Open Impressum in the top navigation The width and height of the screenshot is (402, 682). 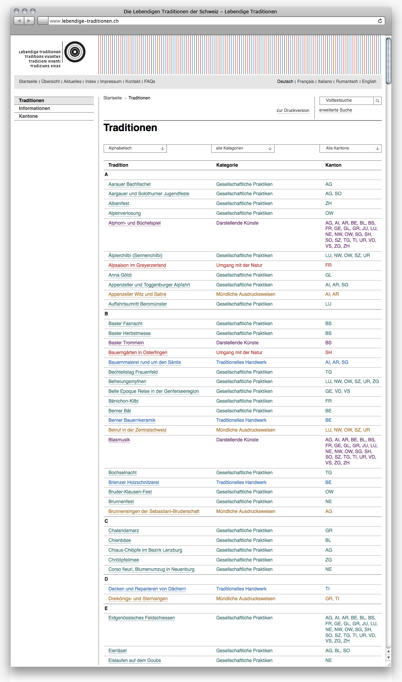point(111,81)
